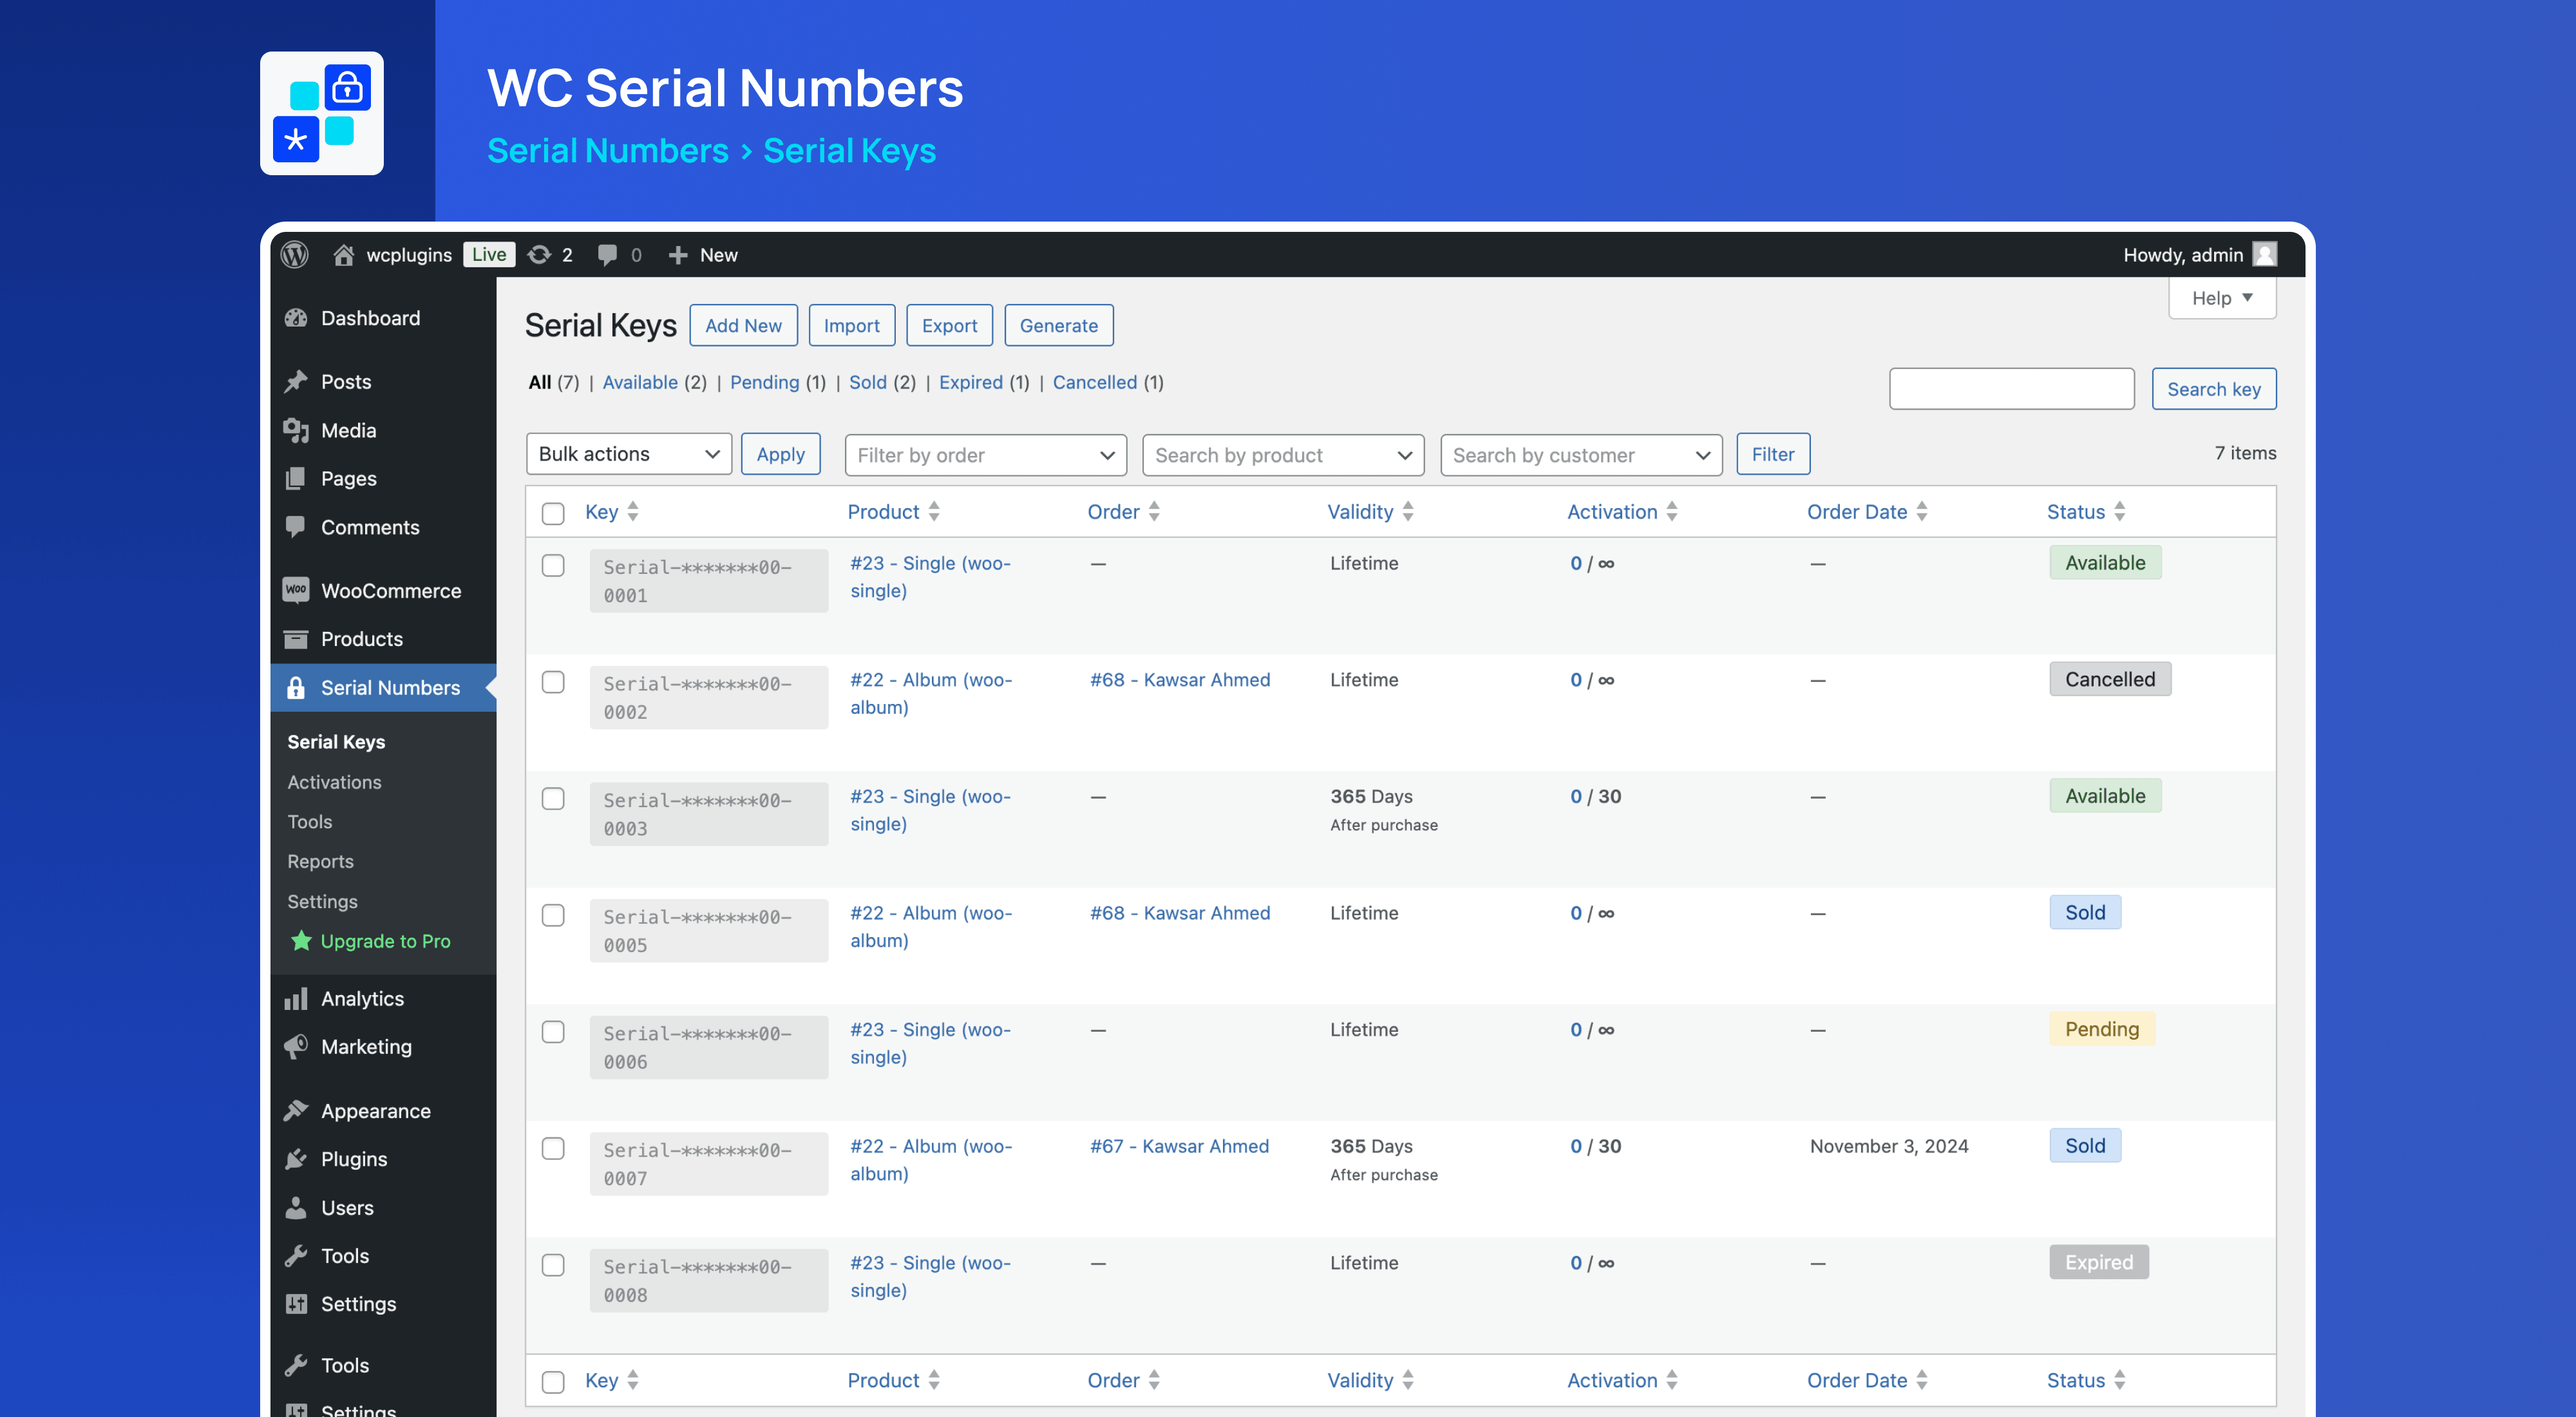Click the Appearance brush icon
2576x1417 pixels.
point(296,1111)
